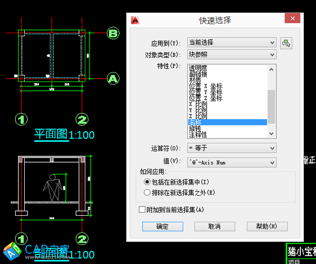
Task: Confirm with the 确定 button
Action: tap(163, 226)
